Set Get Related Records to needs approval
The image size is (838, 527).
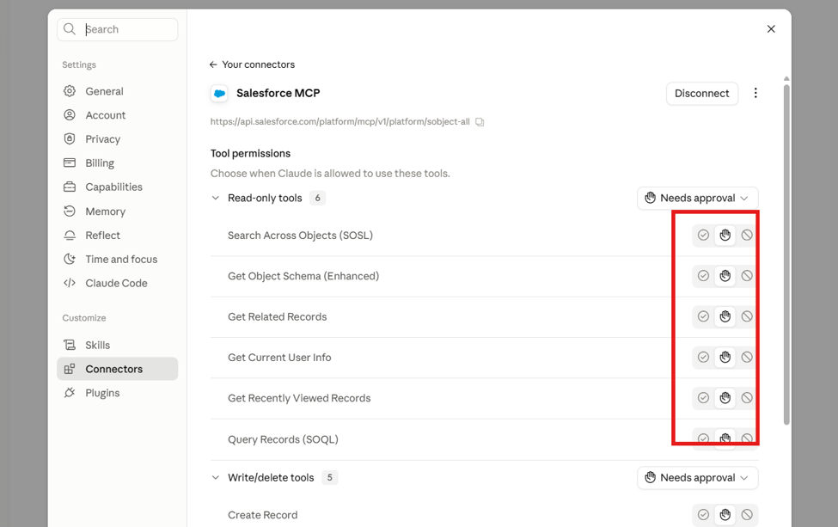[725, 316]
